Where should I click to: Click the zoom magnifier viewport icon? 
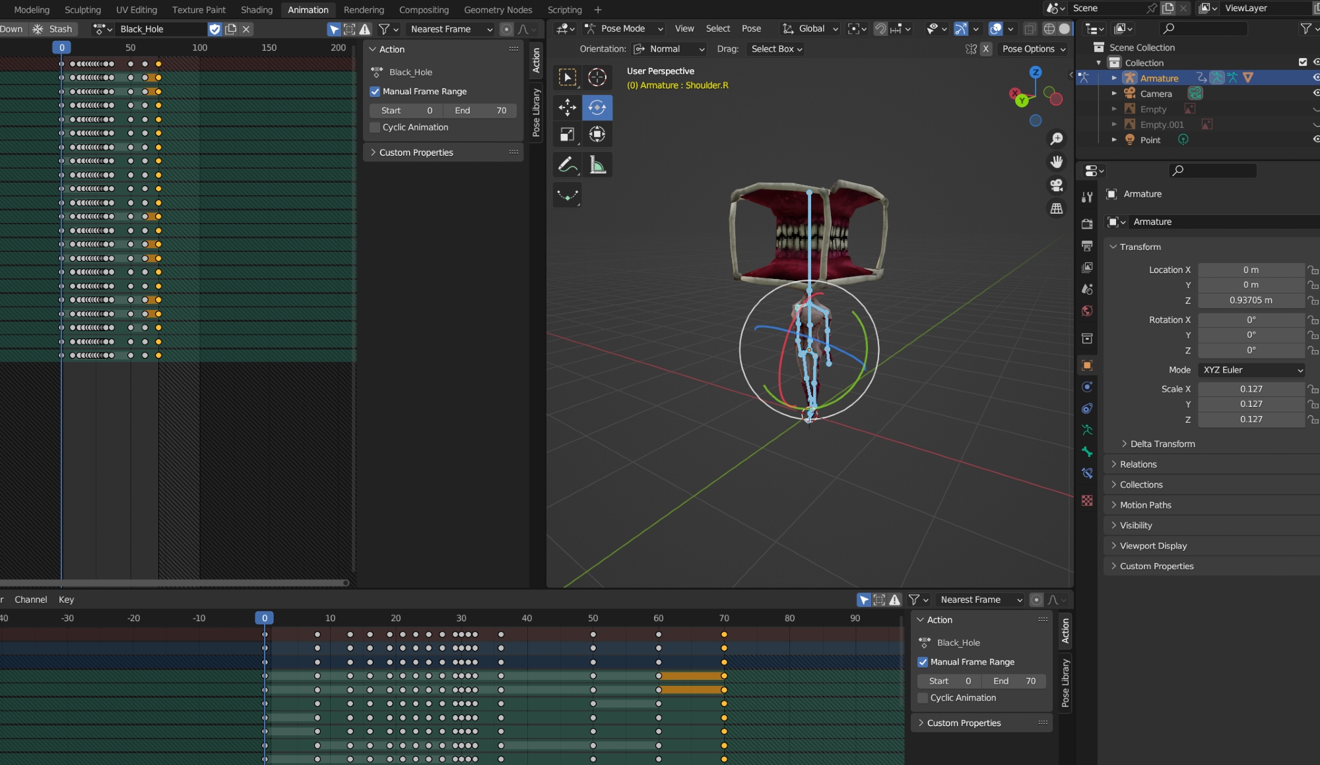(x=1057, y=138)
